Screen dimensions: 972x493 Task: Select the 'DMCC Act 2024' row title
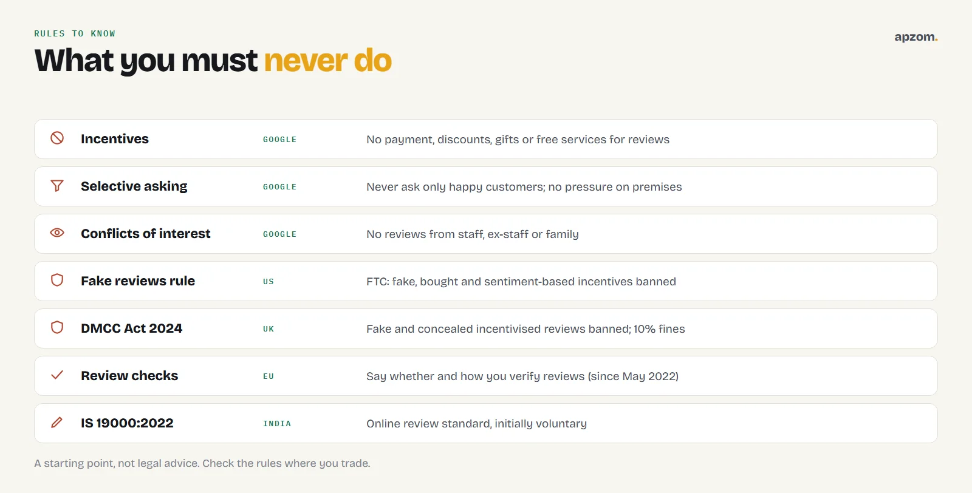(x=132, y=328)
